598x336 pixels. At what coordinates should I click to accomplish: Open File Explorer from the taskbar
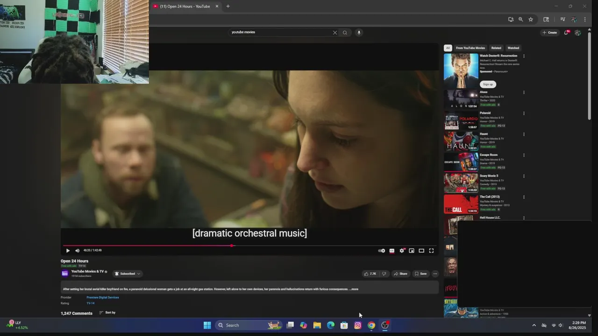(317, 325)
